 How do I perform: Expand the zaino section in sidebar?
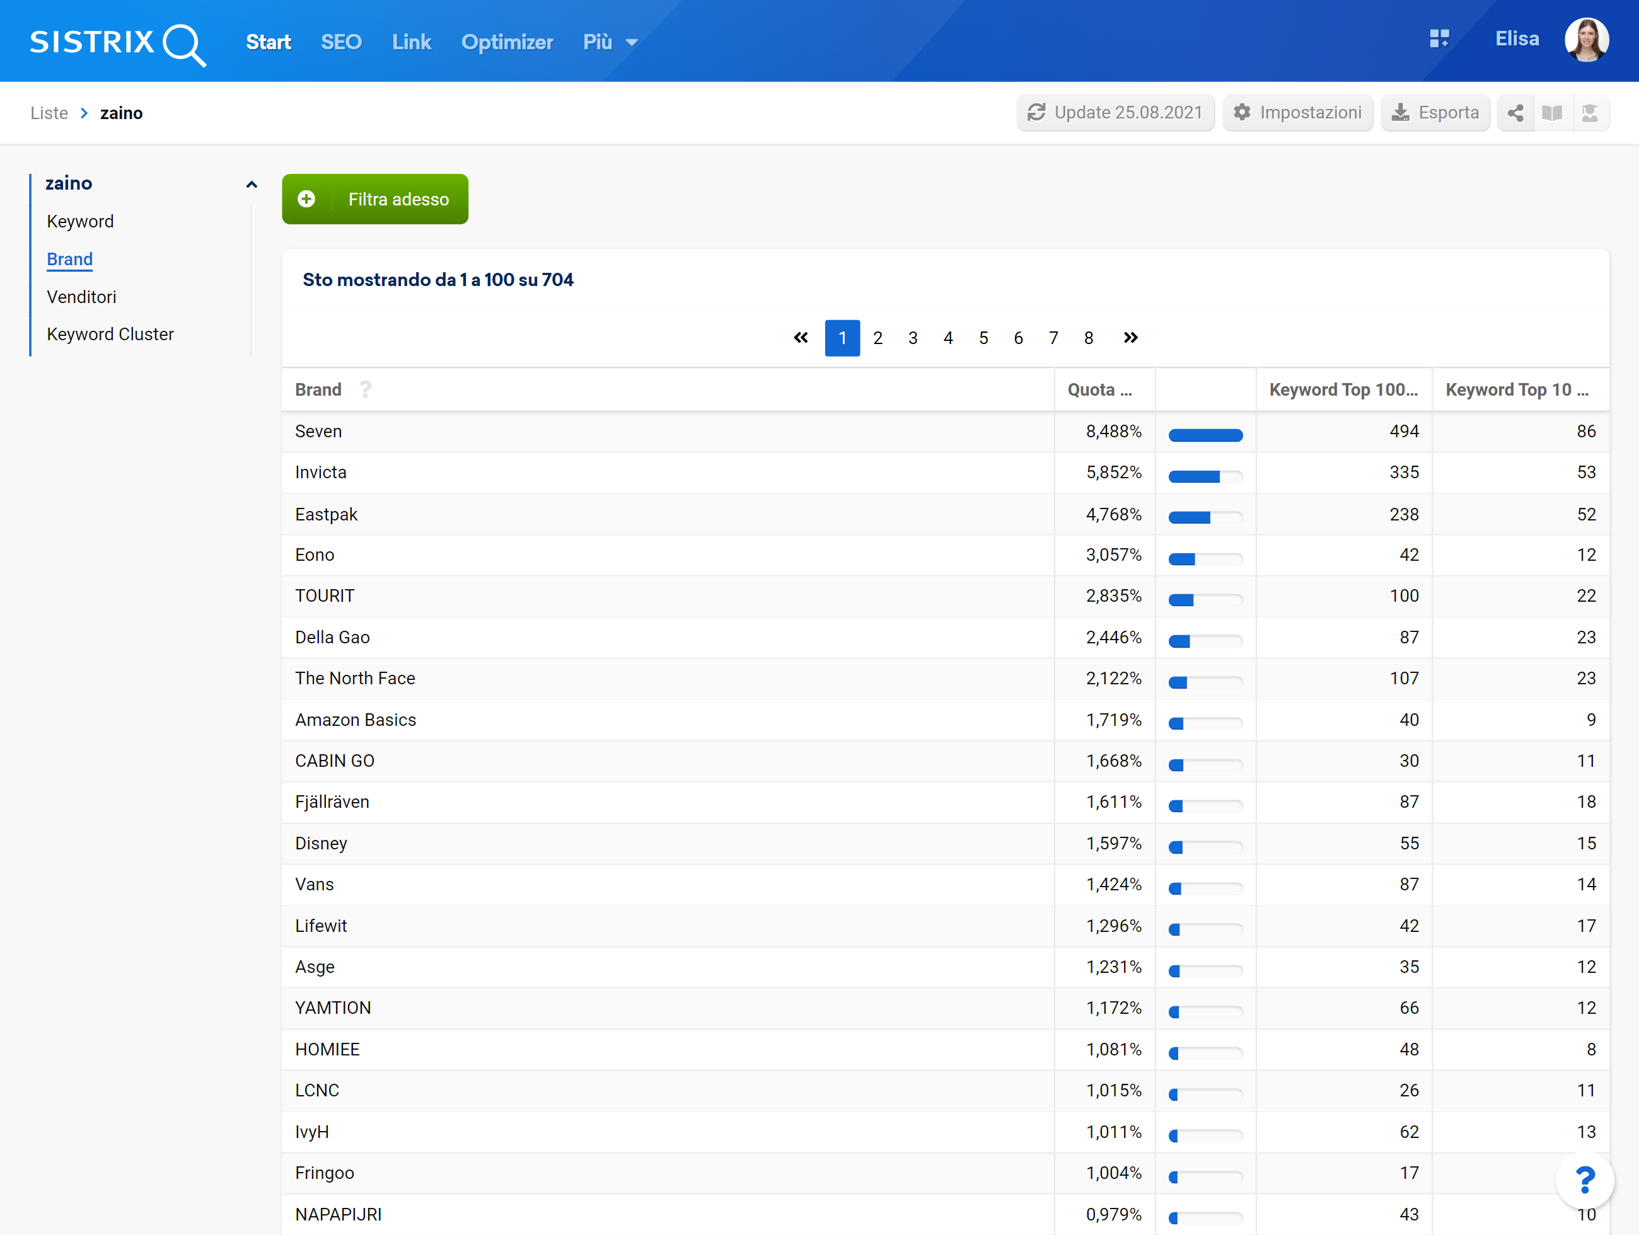click(x=252, y=184)
